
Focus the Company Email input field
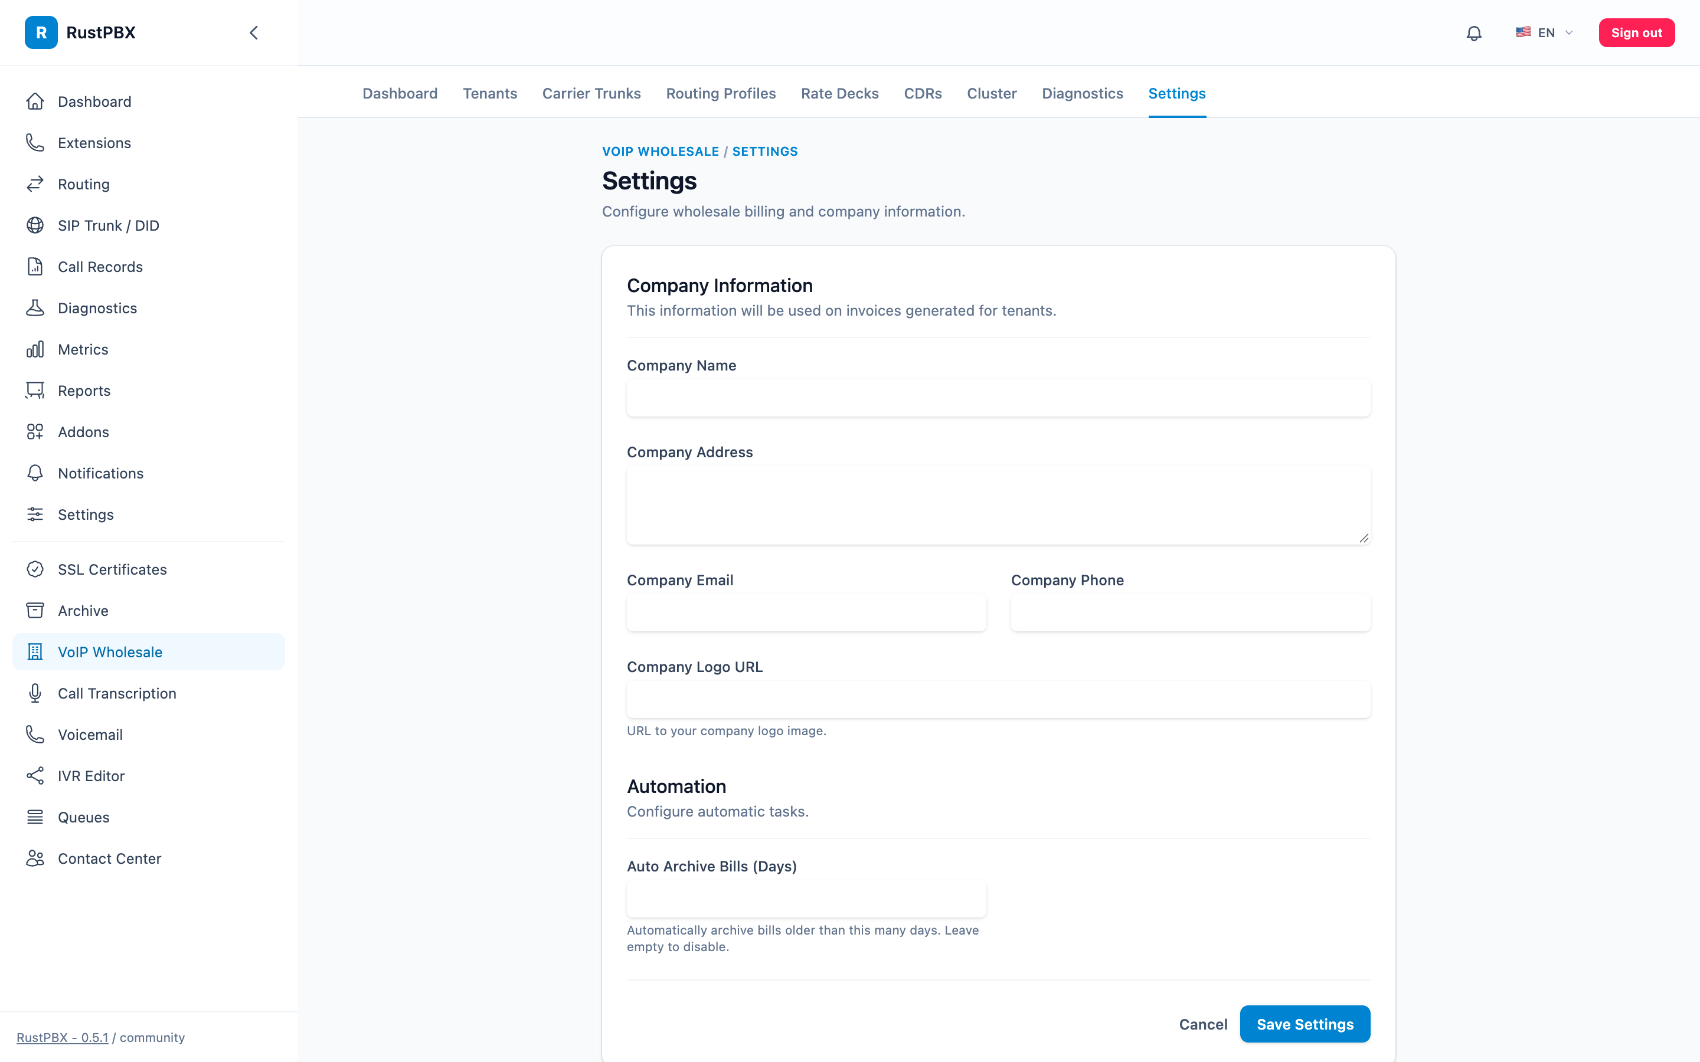click(x=806, y=613)
